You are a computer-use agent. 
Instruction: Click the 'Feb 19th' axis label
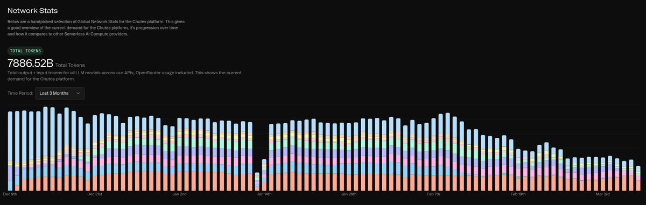pos(518,194)
